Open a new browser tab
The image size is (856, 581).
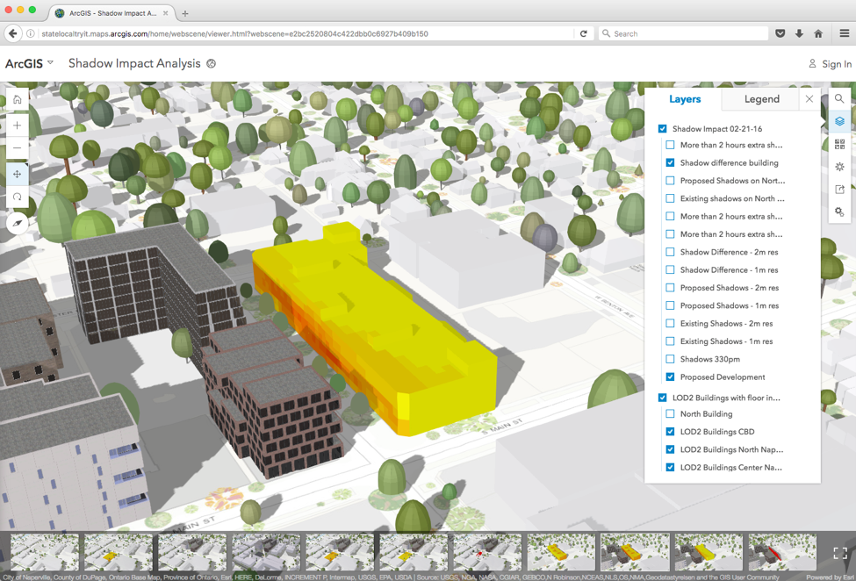point(185,13)
